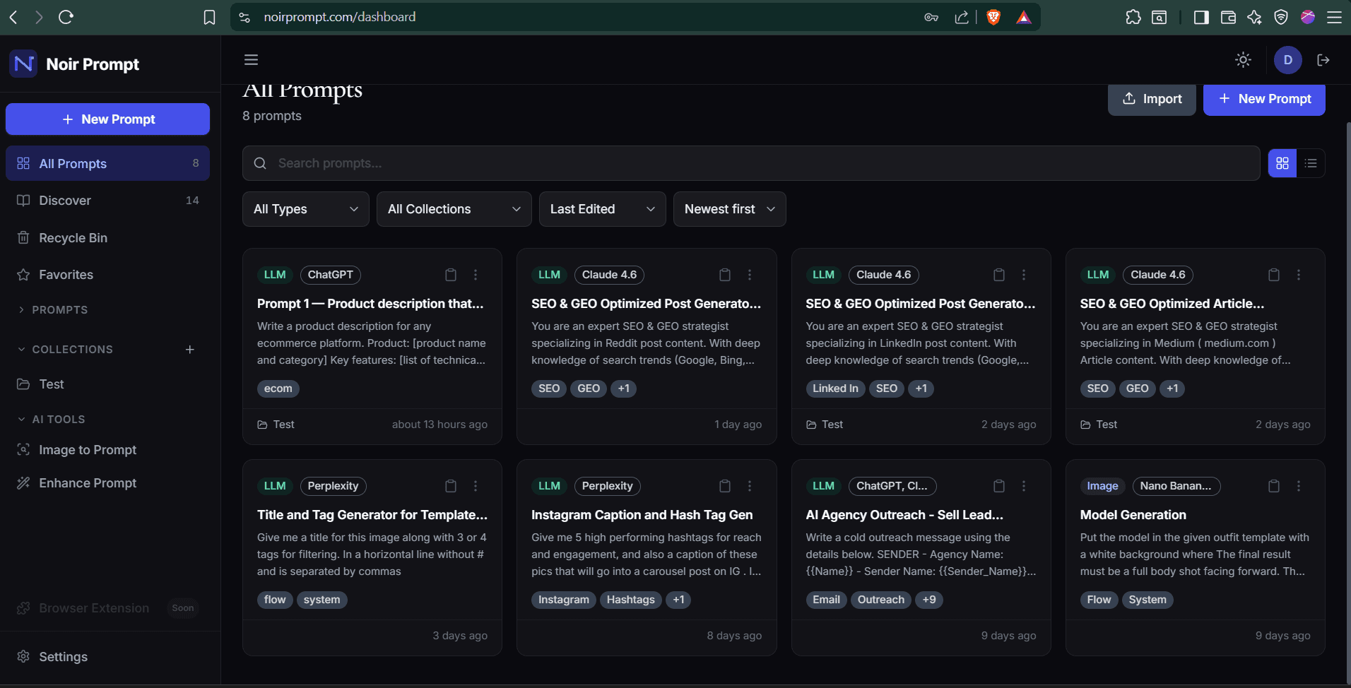The height and width of the screenshot is (688, 1351).
Task: Switch the theme with the sun icon
Action: coord(1243,60)
